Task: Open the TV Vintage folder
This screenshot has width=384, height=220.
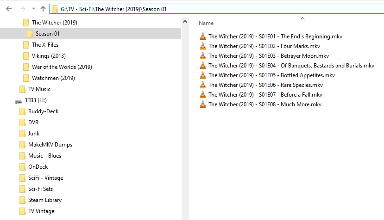Action: click(41, 211)
